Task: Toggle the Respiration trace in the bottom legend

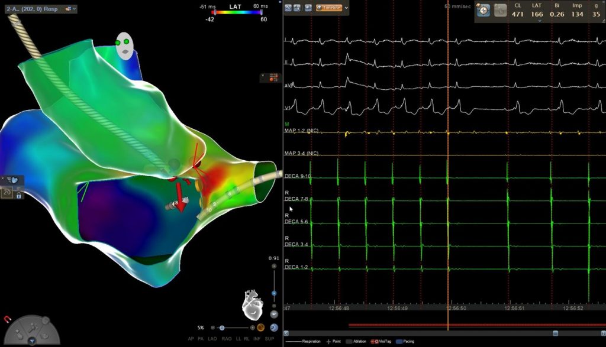Action: (312, 341)
